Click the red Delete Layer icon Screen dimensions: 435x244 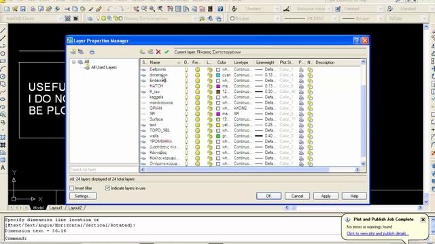coord(158,52)
